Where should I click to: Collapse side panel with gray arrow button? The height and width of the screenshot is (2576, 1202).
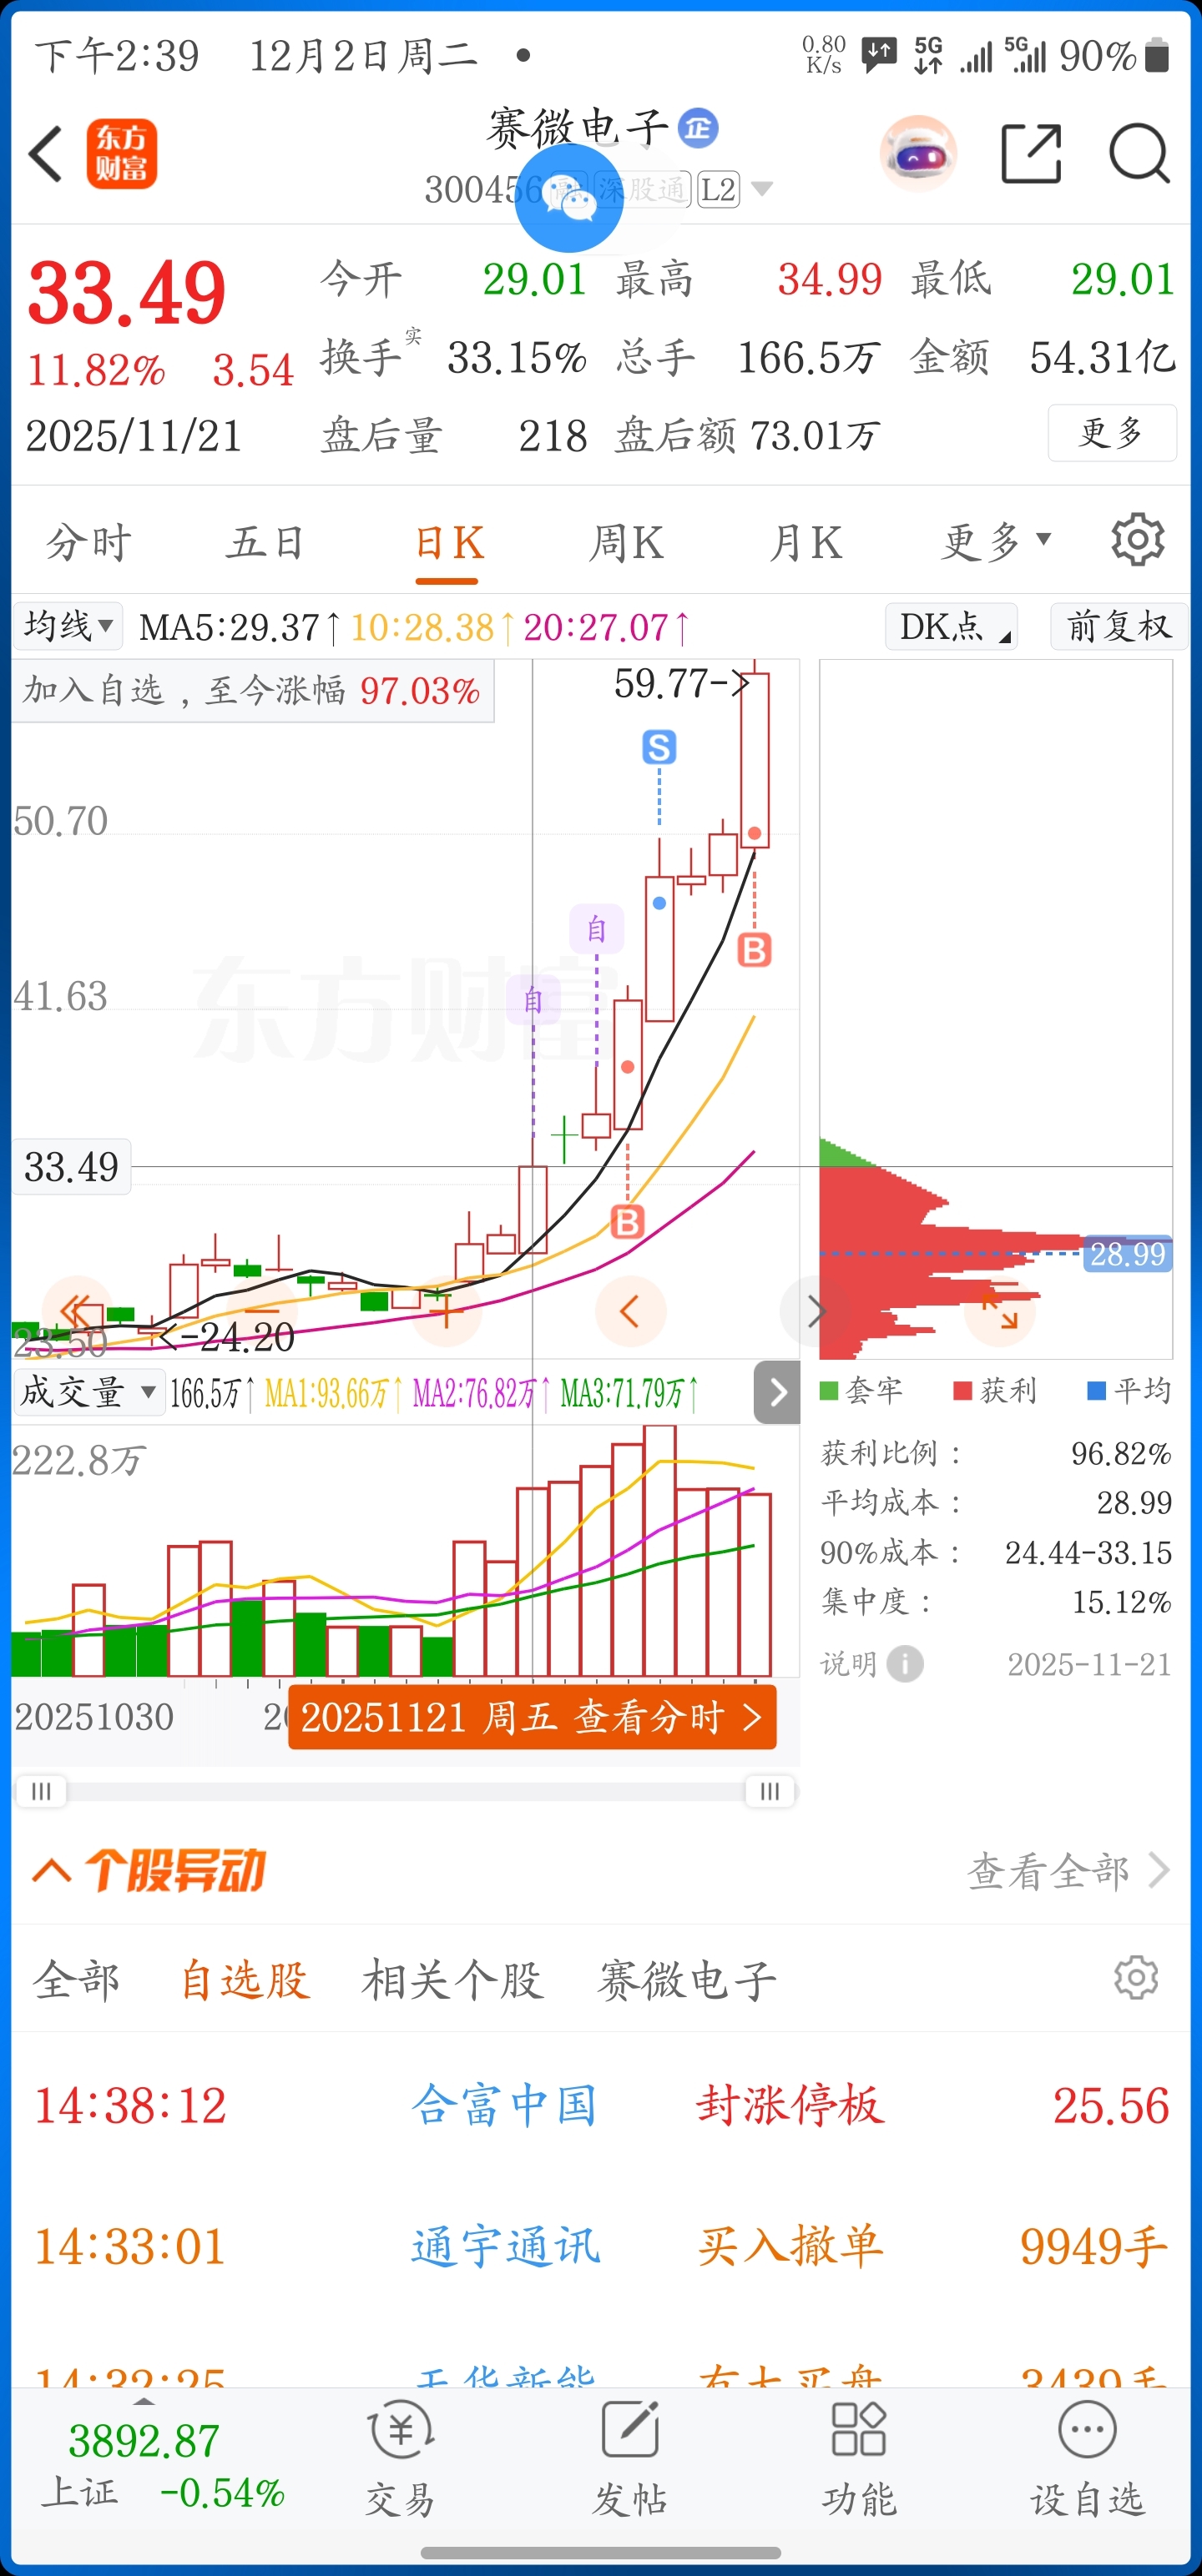coord(778,1392)
